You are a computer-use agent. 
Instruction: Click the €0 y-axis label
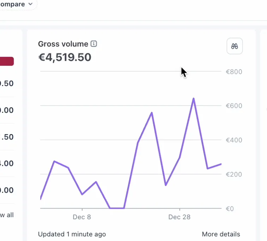(x=230, y=209)
